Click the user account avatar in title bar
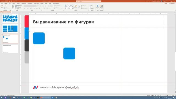Screen dimensions: 176x99 pos(162,1)
